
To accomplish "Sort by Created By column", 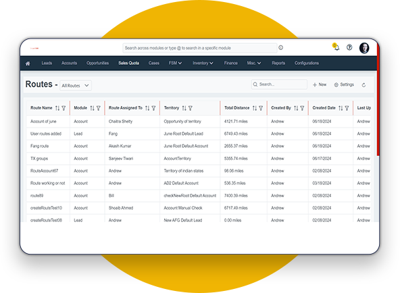I will pyautogui.click(x=296, y=108).
